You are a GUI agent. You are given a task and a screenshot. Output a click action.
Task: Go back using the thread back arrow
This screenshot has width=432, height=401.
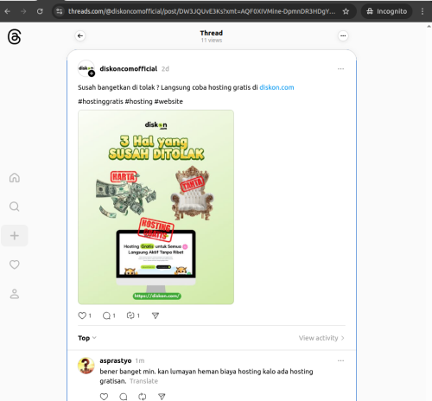[80, 36]
